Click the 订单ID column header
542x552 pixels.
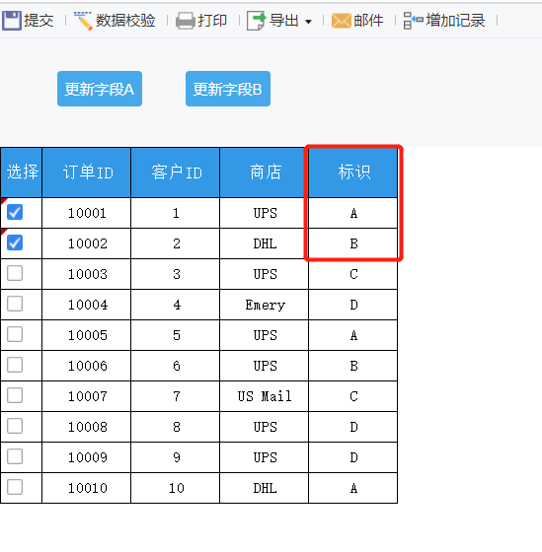coord(87,172)
